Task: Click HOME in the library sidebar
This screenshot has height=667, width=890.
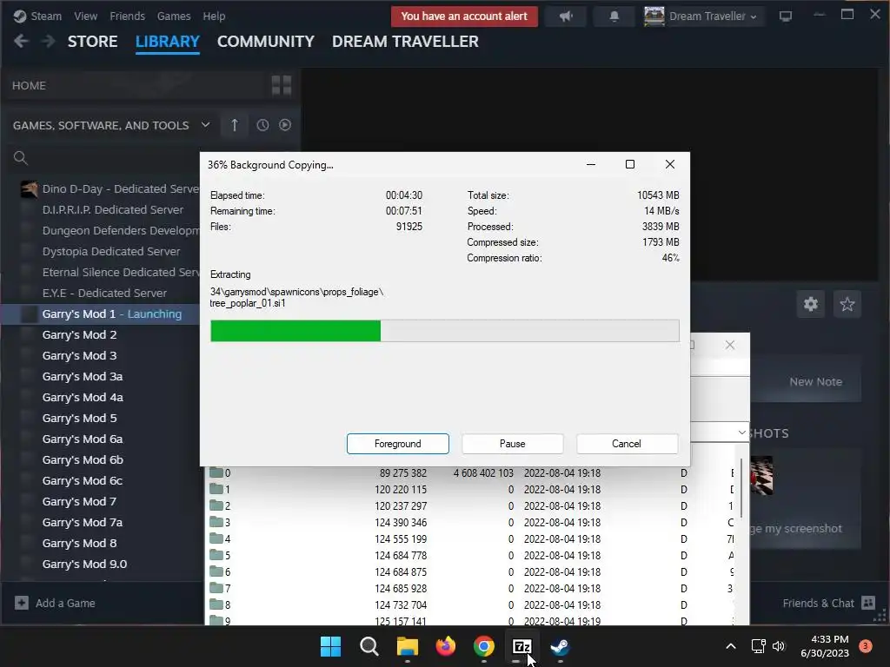Action: (29, 86)
